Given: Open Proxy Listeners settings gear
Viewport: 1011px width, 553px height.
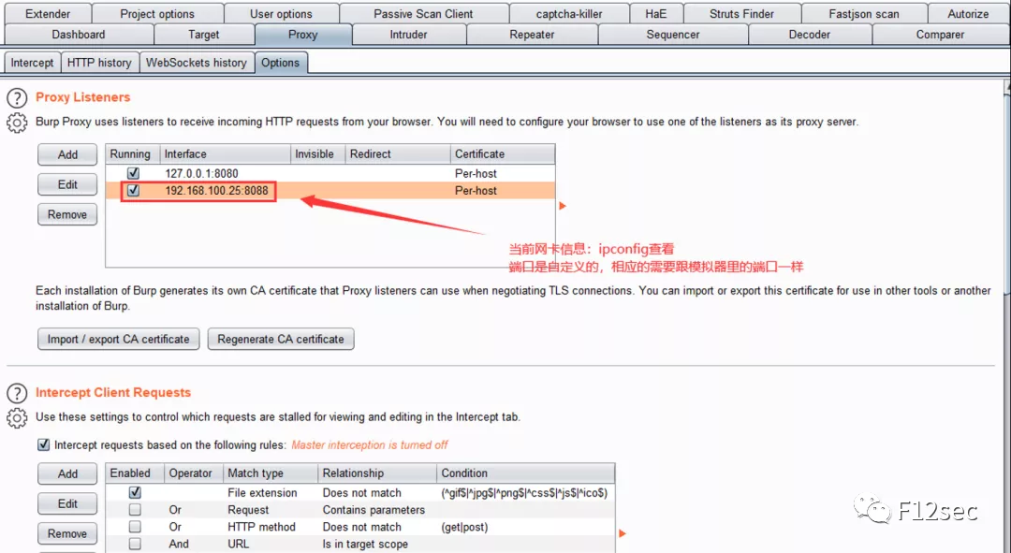Looking at the screenshot, I should click(x=17, y=123).
